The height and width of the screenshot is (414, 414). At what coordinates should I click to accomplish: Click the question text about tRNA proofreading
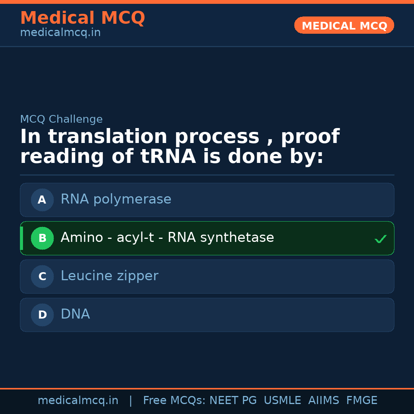[x=179, y=147]
